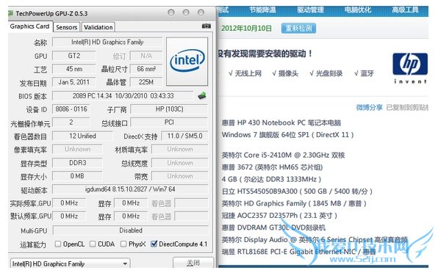Click the 显存类型 field showing DDR3

coord(77,163)
